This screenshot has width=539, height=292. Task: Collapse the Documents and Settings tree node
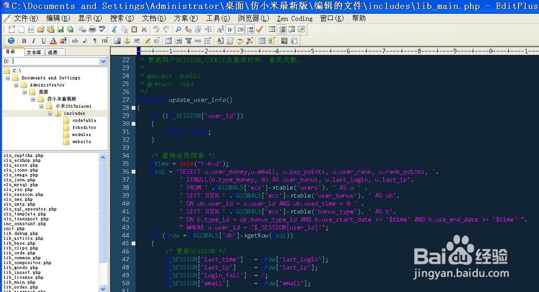point(8,78)
